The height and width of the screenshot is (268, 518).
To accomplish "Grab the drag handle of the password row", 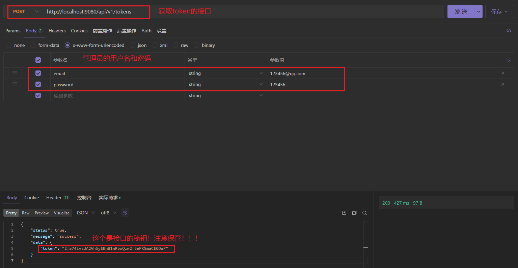I will coord(15,84).
